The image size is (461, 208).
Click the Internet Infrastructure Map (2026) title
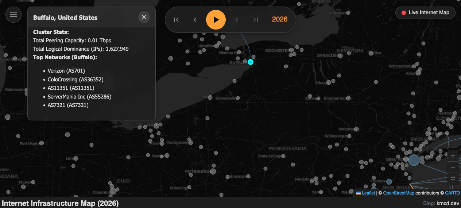click(x=60, y=203)
